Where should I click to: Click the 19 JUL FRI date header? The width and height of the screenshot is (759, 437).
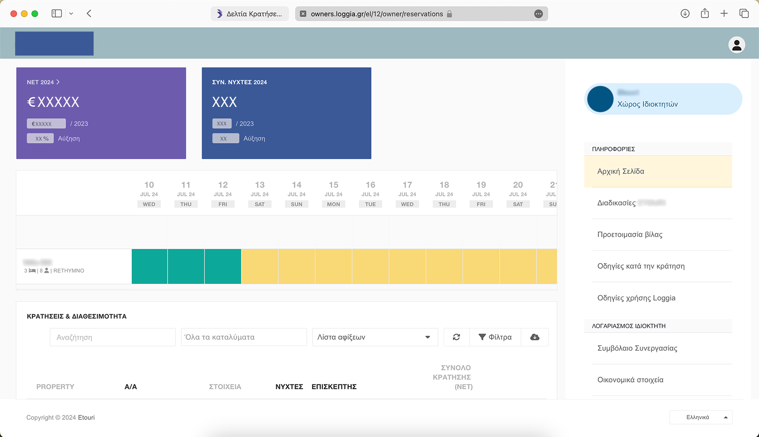click(481, 194)
